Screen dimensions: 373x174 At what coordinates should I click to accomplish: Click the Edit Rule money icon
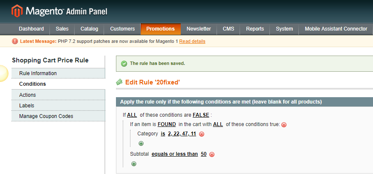(x=119, y=82)
